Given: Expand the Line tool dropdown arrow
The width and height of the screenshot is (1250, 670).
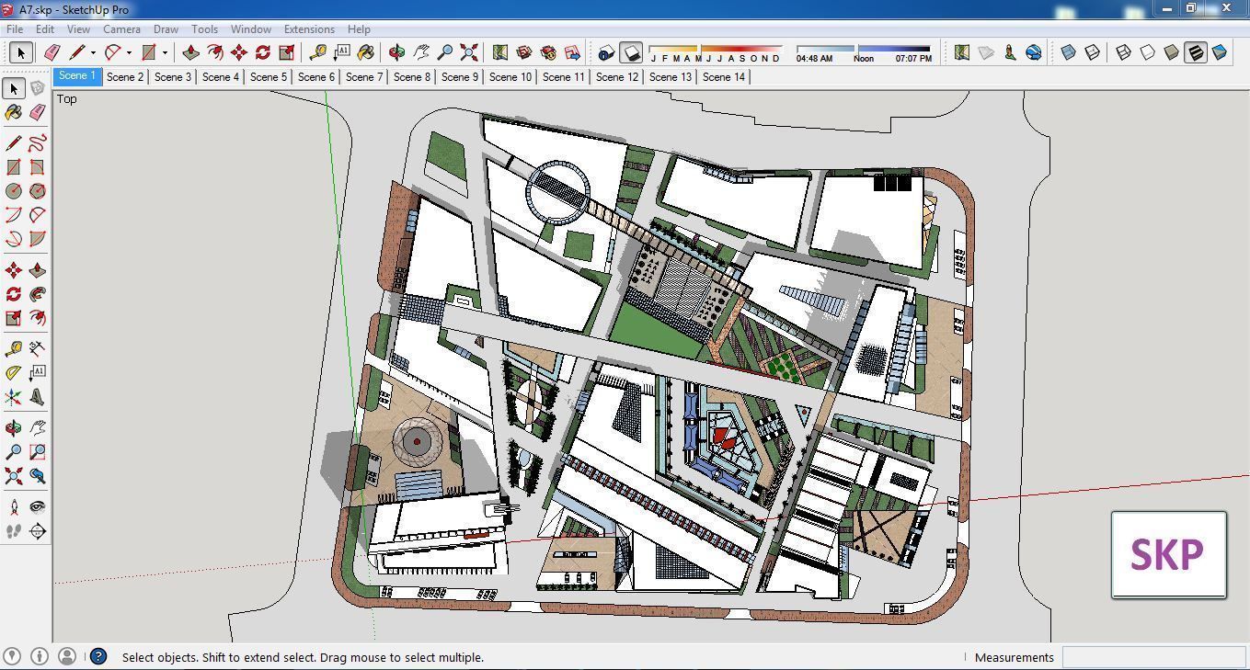Looking at the screenshot, I should 93,53.
